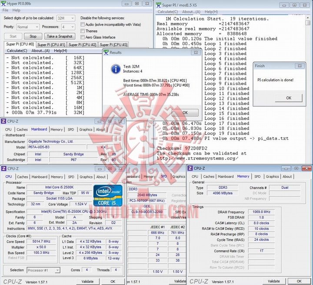Close the Finish dialog
The height and width of the screenshot is (285, 313).
(x=300, y=66)
